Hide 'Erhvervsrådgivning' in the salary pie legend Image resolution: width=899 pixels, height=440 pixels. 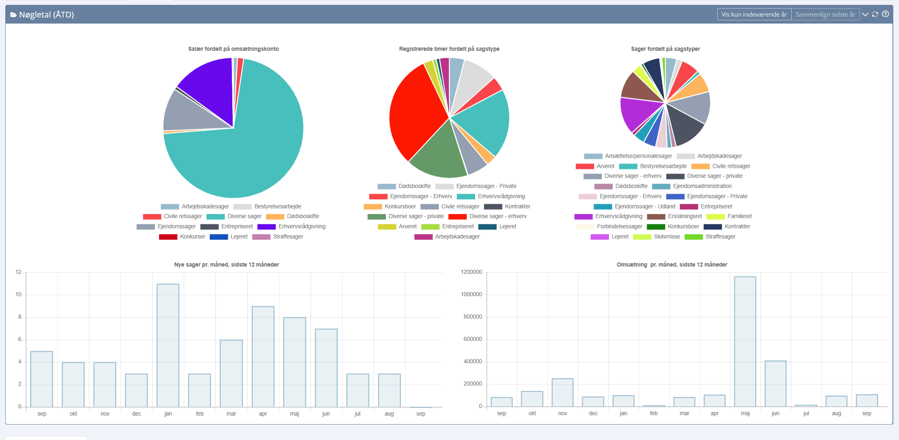(301, 227)
